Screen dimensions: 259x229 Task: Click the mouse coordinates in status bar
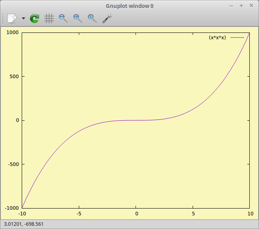23,224
